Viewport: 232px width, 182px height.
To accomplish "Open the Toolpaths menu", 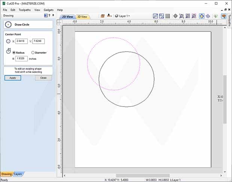I will [x=25, y=10].
